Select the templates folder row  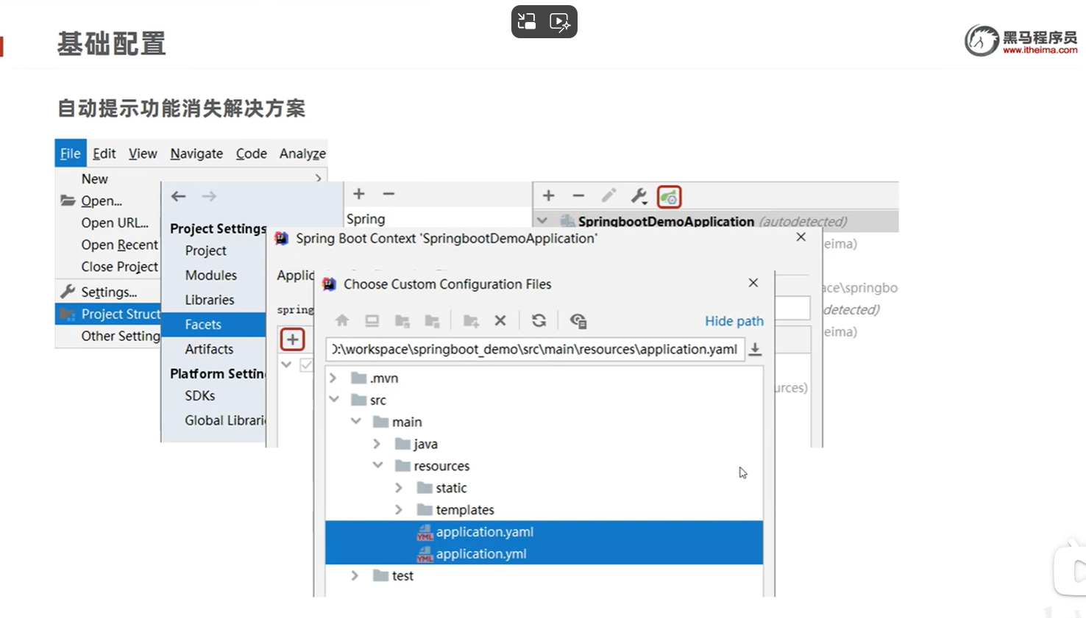tap(544, 510)
